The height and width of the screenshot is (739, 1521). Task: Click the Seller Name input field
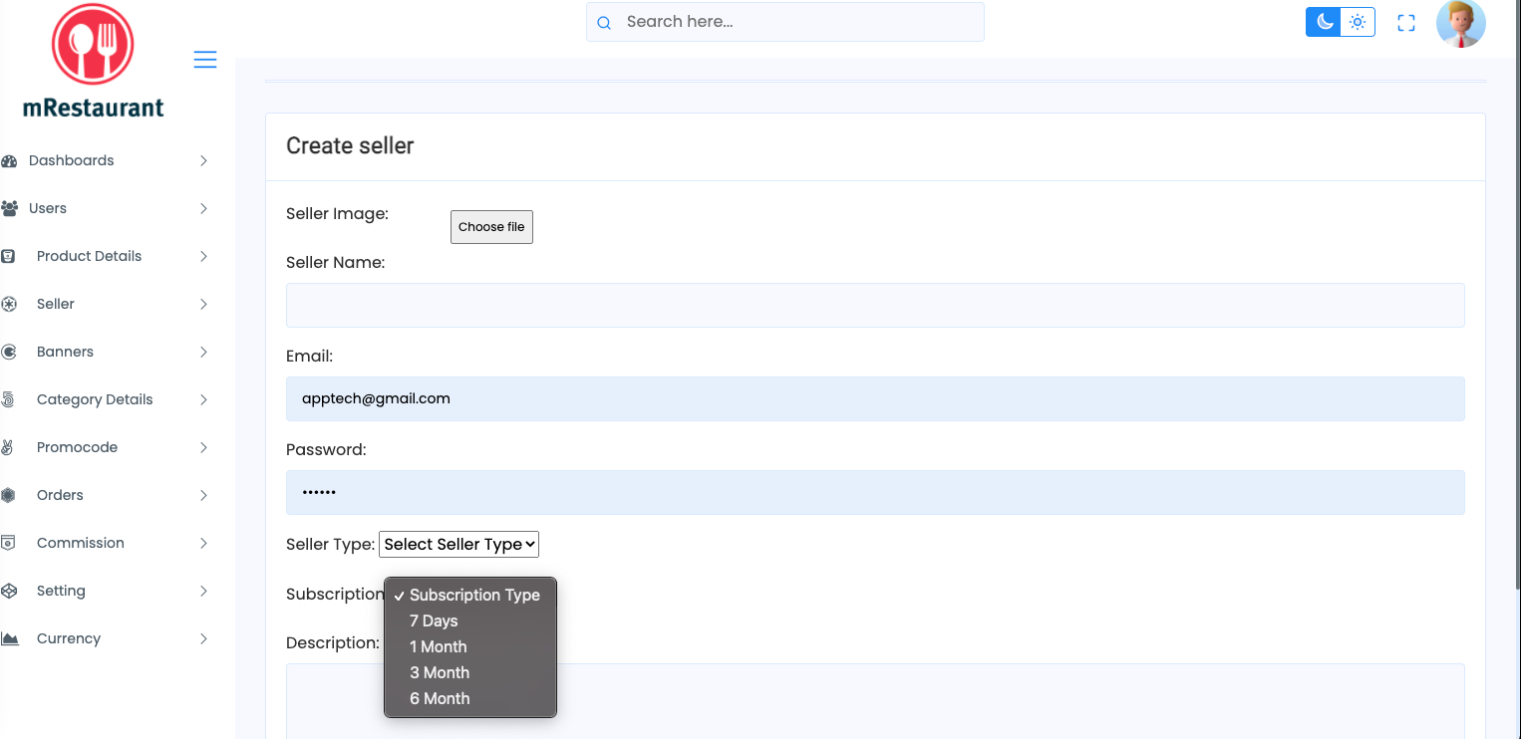coord(875,305)
